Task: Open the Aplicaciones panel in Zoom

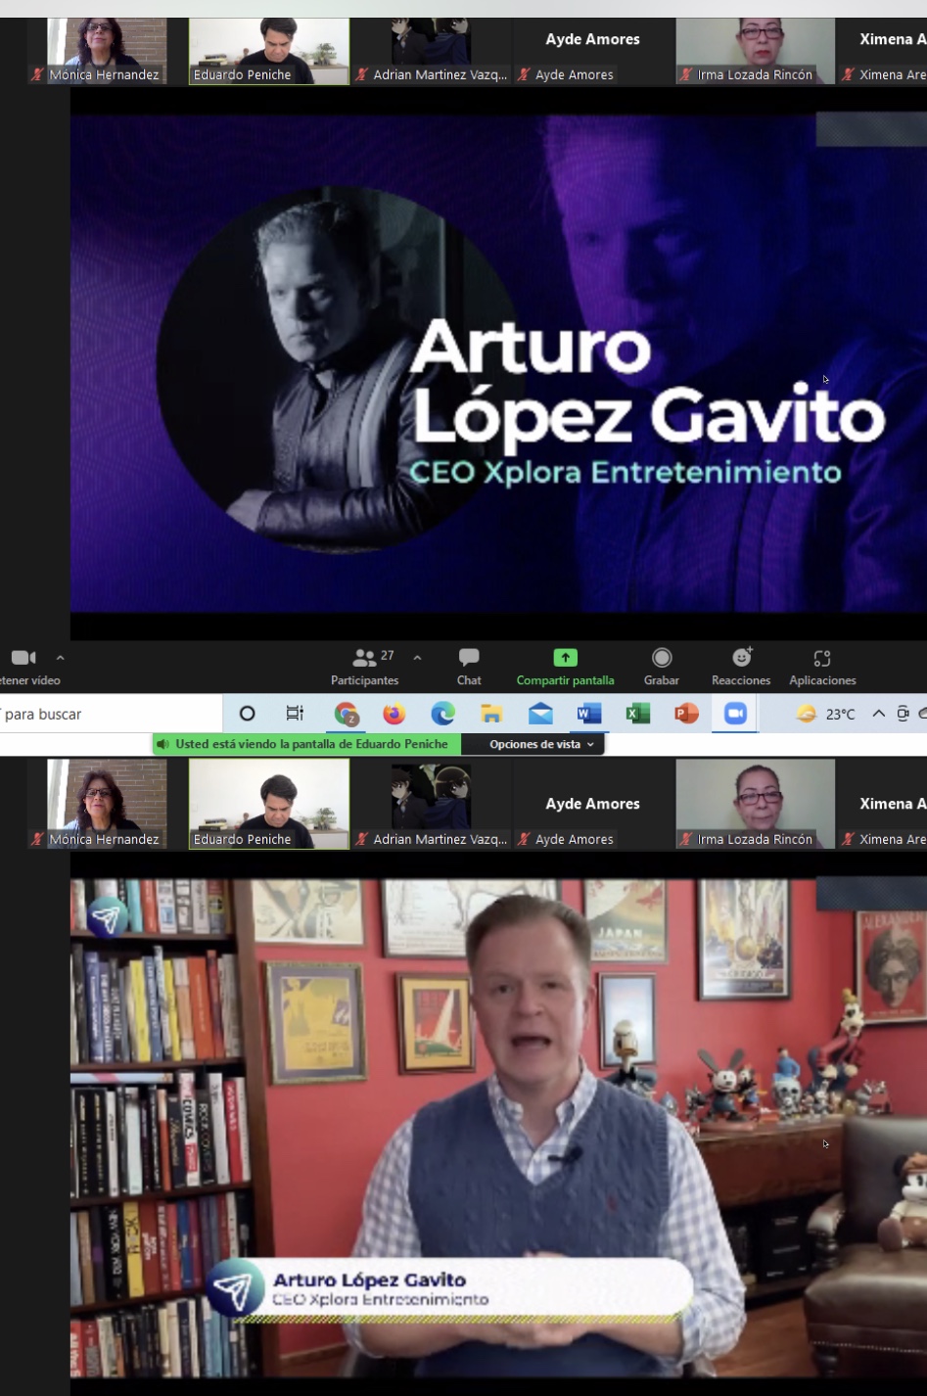Action: [822, 667]
